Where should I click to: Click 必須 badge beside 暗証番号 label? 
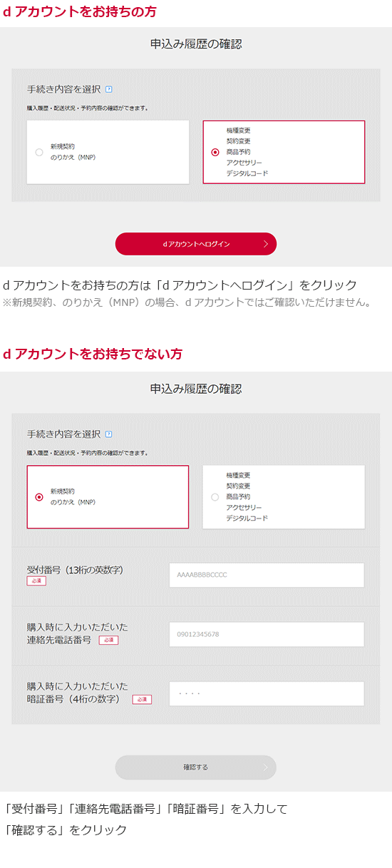pyautogui.click(x=142, y=700)
